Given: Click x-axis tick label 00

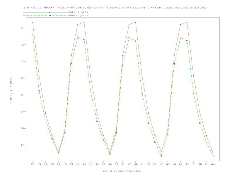Looking at the screenshot, I should point(33,164).
